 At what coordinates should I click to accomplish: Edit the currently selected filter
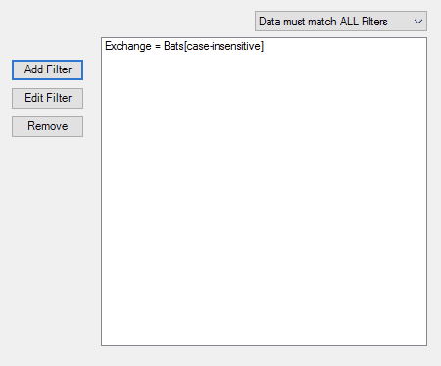[x=47, y=98]
